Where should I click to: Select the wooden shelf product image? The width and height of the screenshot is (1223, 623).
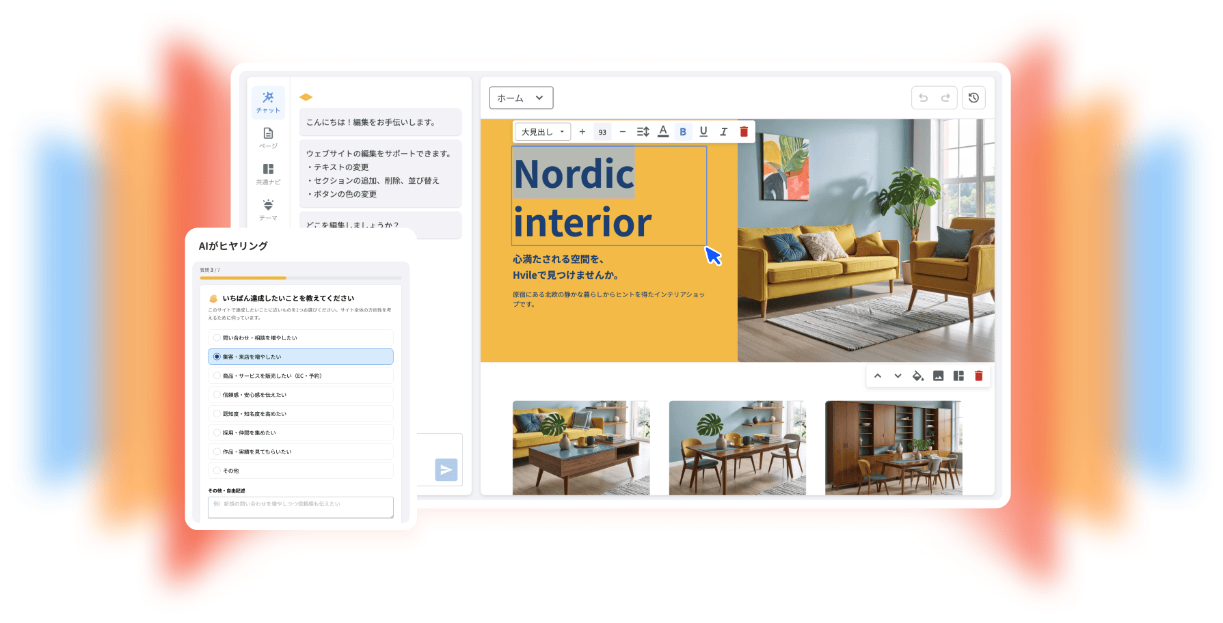point(893,448)
